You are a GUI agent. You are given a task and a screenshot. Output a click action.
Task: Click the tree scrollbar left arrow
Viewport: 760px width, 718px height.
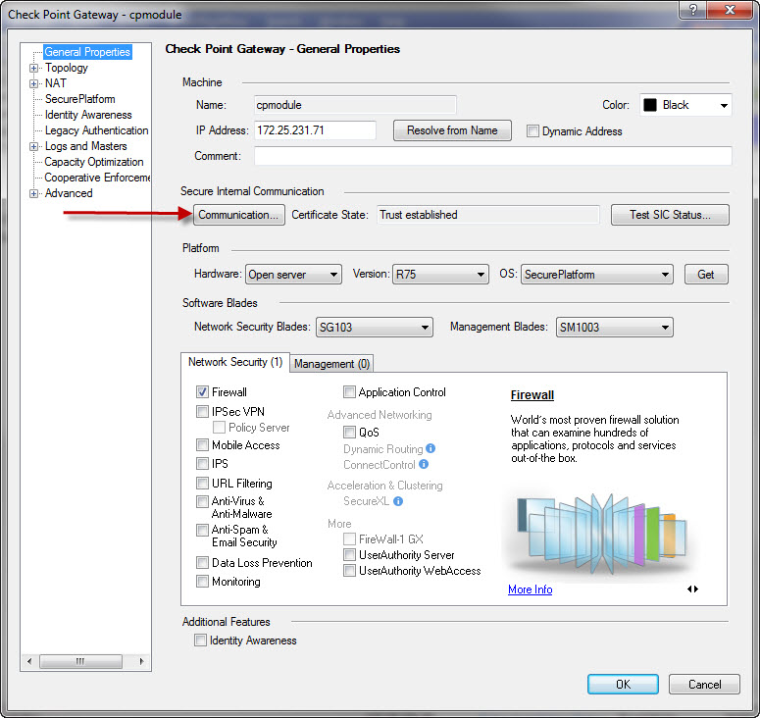(x=29, y=661)
